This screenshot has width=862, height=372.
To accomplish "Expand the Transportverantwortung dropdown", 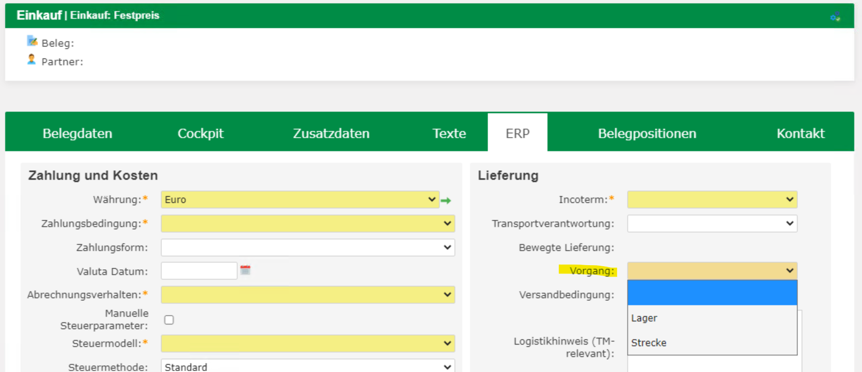I will point(712,223).
